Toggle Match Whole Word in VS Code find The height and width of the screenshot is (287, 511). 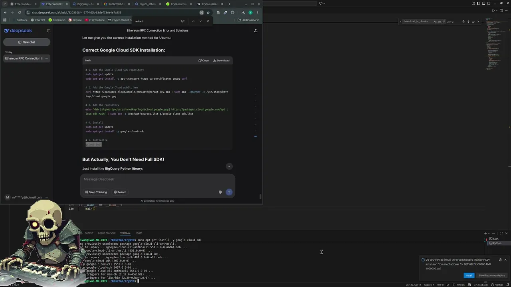440,22
